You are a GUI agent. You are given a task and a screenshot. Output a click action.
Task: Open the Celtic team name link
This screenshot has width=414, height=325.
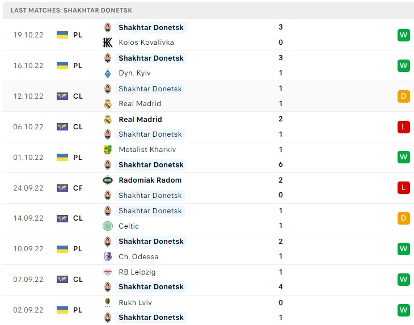pyautogui.click(x=129, y=226)
